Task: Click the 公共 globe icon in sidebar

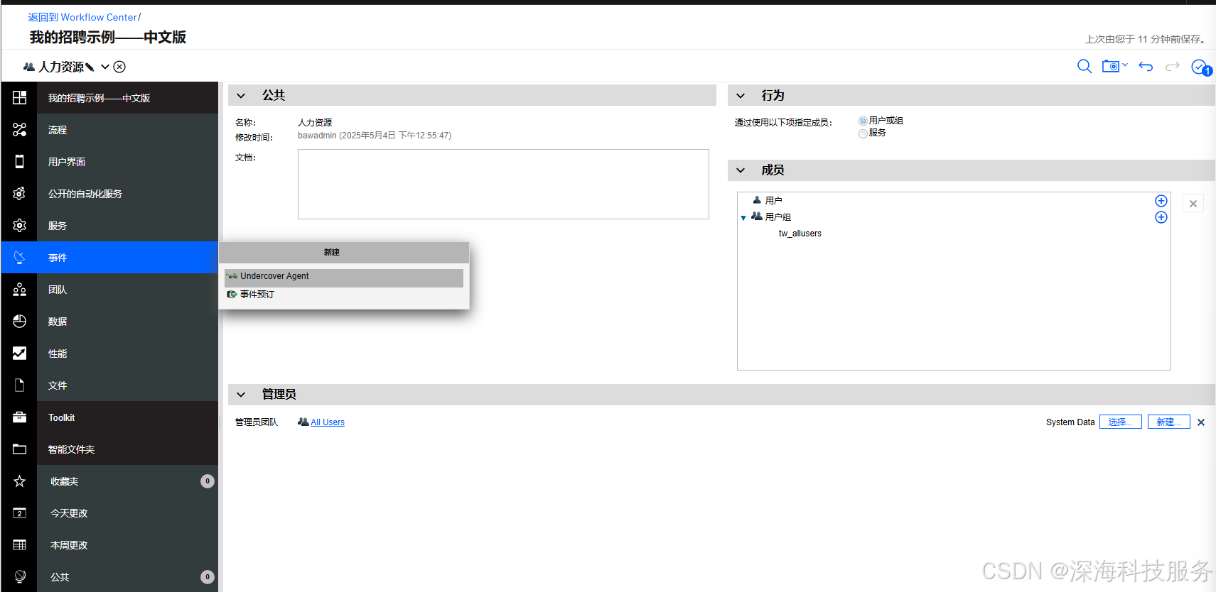Action: 19,577
